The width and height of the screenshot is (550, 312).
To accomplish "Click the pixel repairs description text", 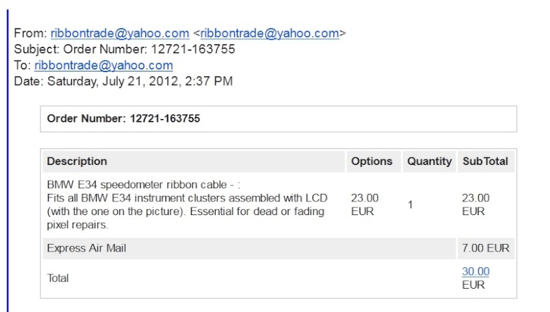I will 78,225.
